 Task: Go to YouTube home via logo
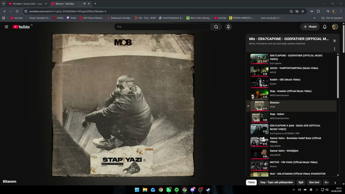tap(21, 27)
